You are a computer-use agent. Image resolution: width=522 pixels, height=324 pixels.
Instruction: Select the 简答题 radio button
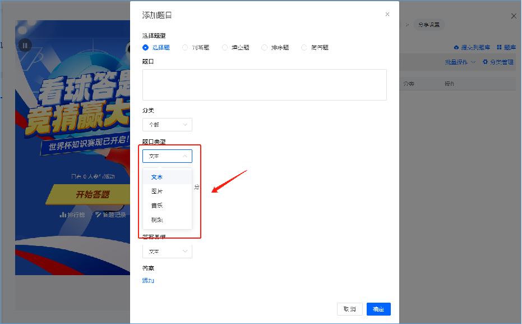(x=304, y=48)
